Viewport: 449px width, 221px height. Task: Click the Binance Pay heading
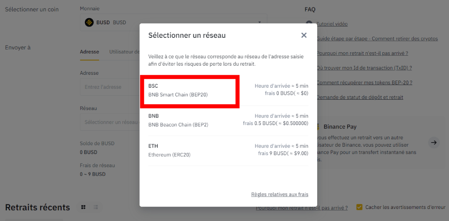pyautogui.click(x=340, y=127)
